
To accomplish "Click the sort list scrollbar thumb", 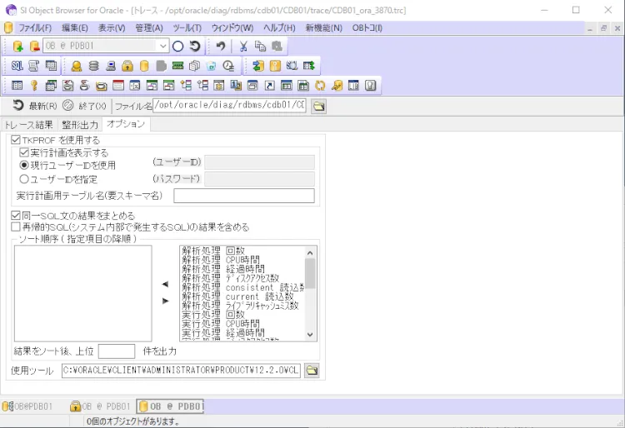I will pos(310,273).
